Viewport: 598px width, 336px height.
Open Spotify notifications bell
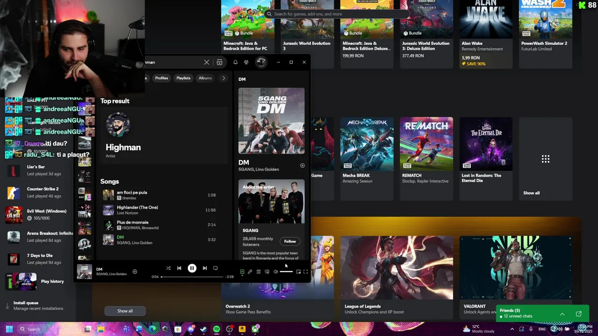click(235, 62)
